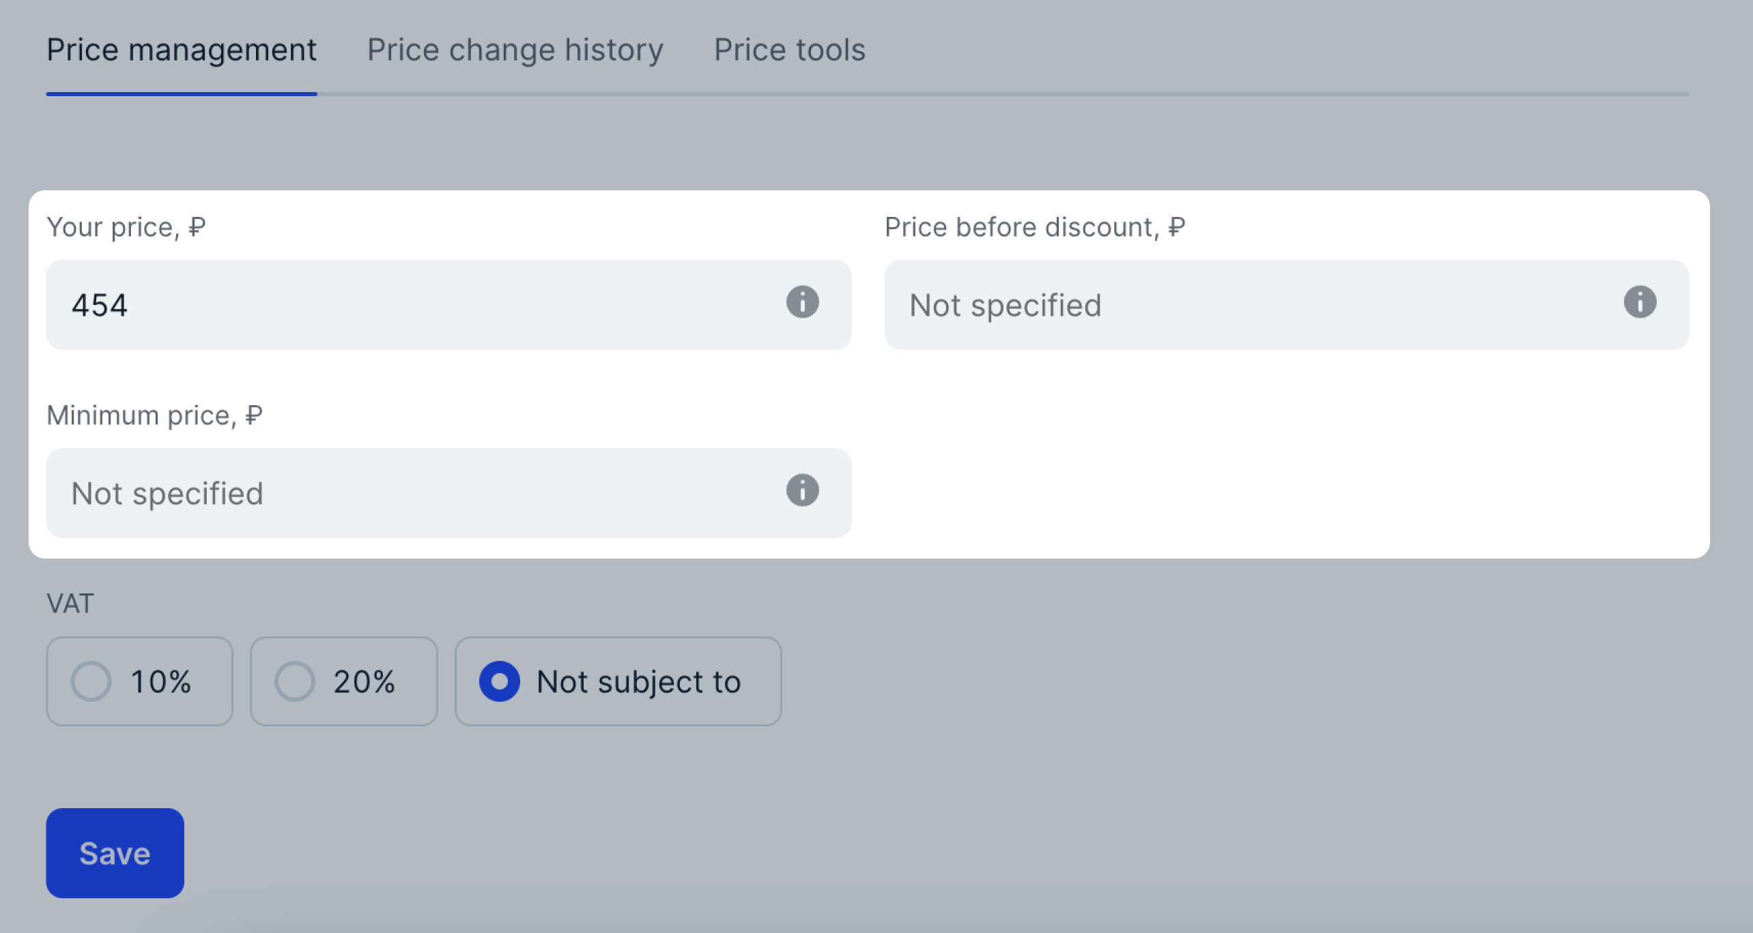Image resolution: width=1753 pixels, height=933 pixels.
Task: Open info tooltip for Your price field
Action: point(802,302)
